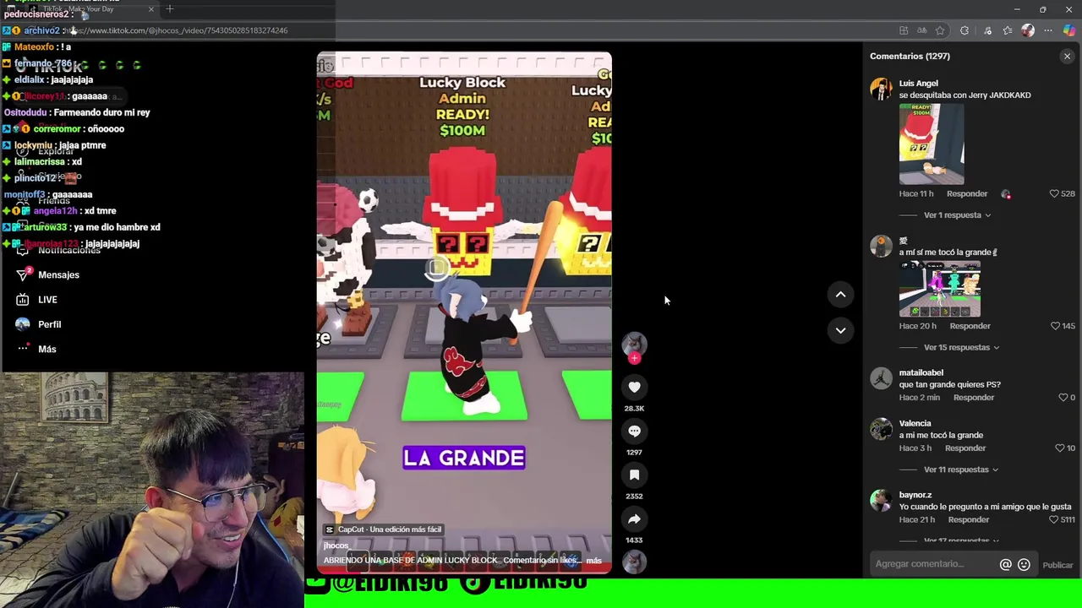Image resolution: width=1082 pixels, height=608 pixels.
Task: Open a new browser tab
Action: 170,8
